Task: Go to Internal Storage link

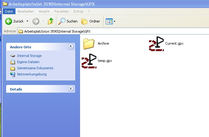Action: click(29, 56)
